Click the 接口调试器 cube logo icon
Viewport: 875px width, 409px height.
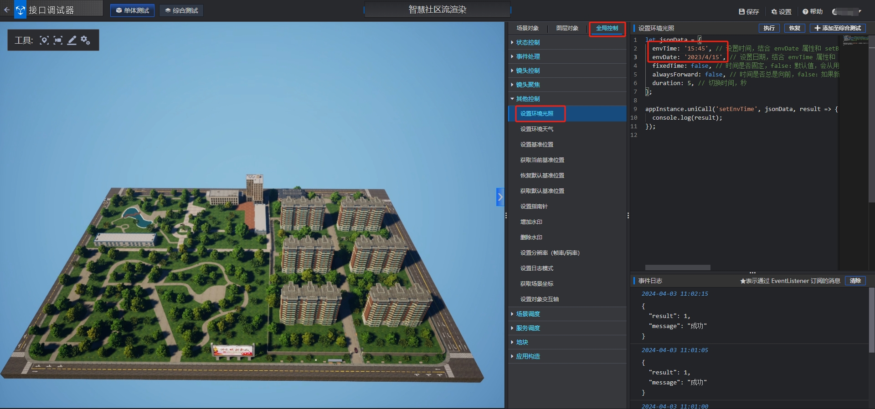(20, 10)
